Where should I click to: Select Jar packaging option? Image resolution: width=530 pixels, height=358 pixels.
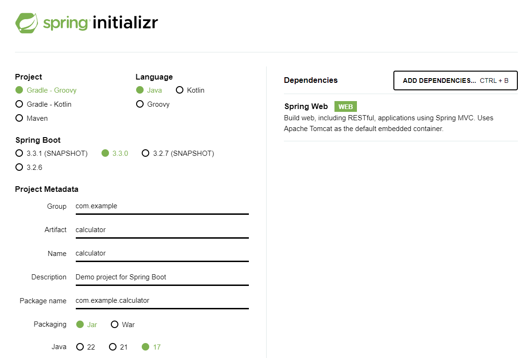tap(87, 324)
